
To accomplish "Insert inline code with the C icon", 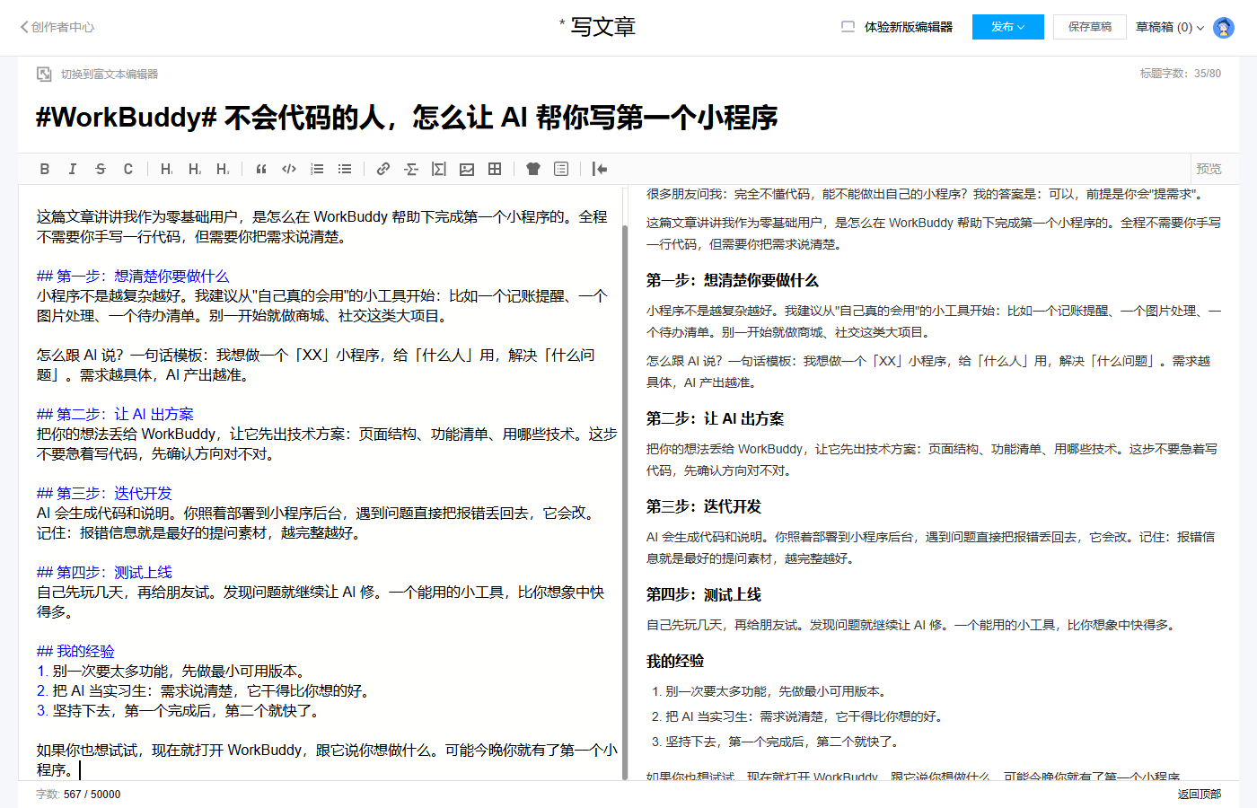I will [x=128, y=169].
